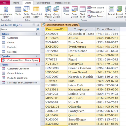Screen dimensions: 126x126
Task: Open Company column filter dropdown
Action: point(94,29)
